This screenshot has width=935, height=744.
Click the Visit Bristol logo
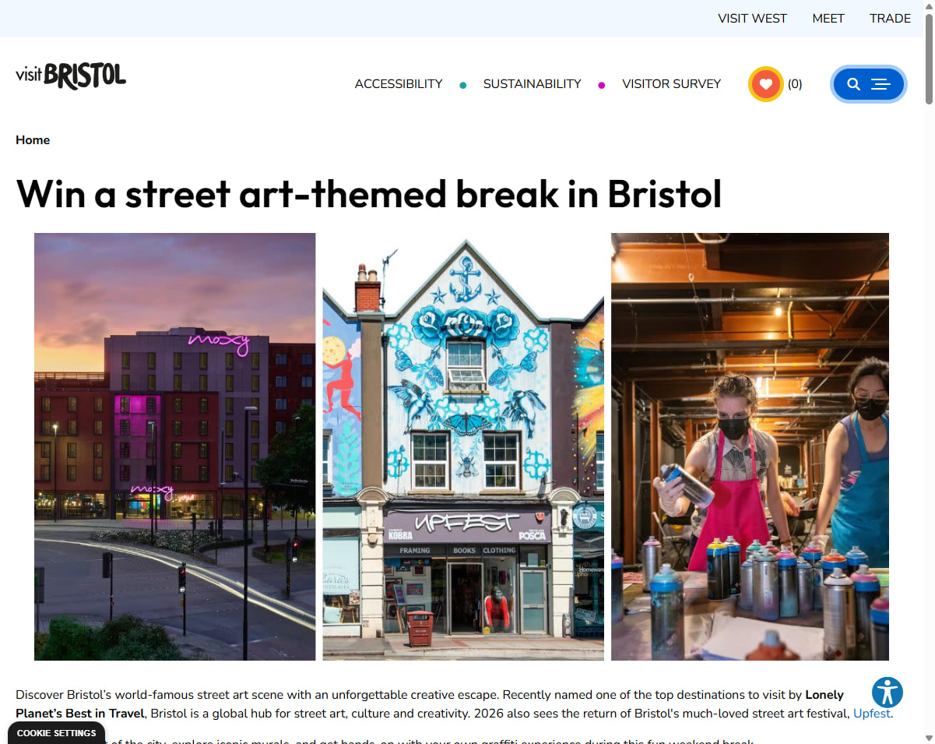(x=71, y=76)
